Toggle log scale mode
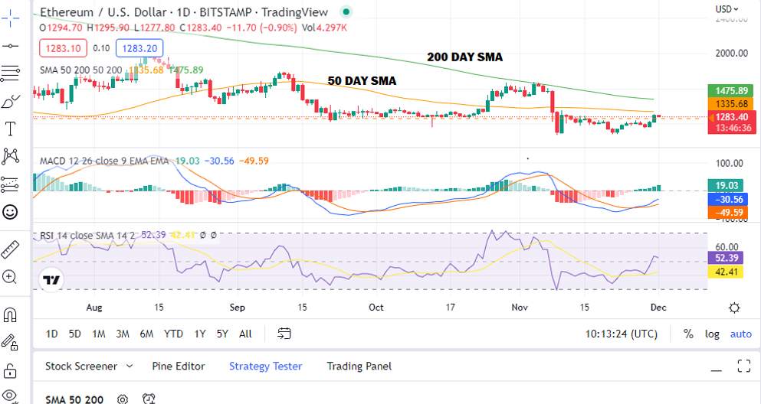This screenshot has height=404, width=761. (712, 334)
